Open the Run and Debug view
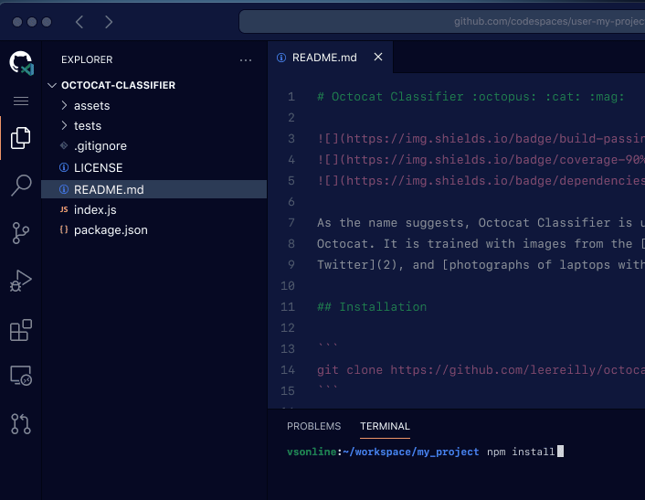 [x=21, y=281]
